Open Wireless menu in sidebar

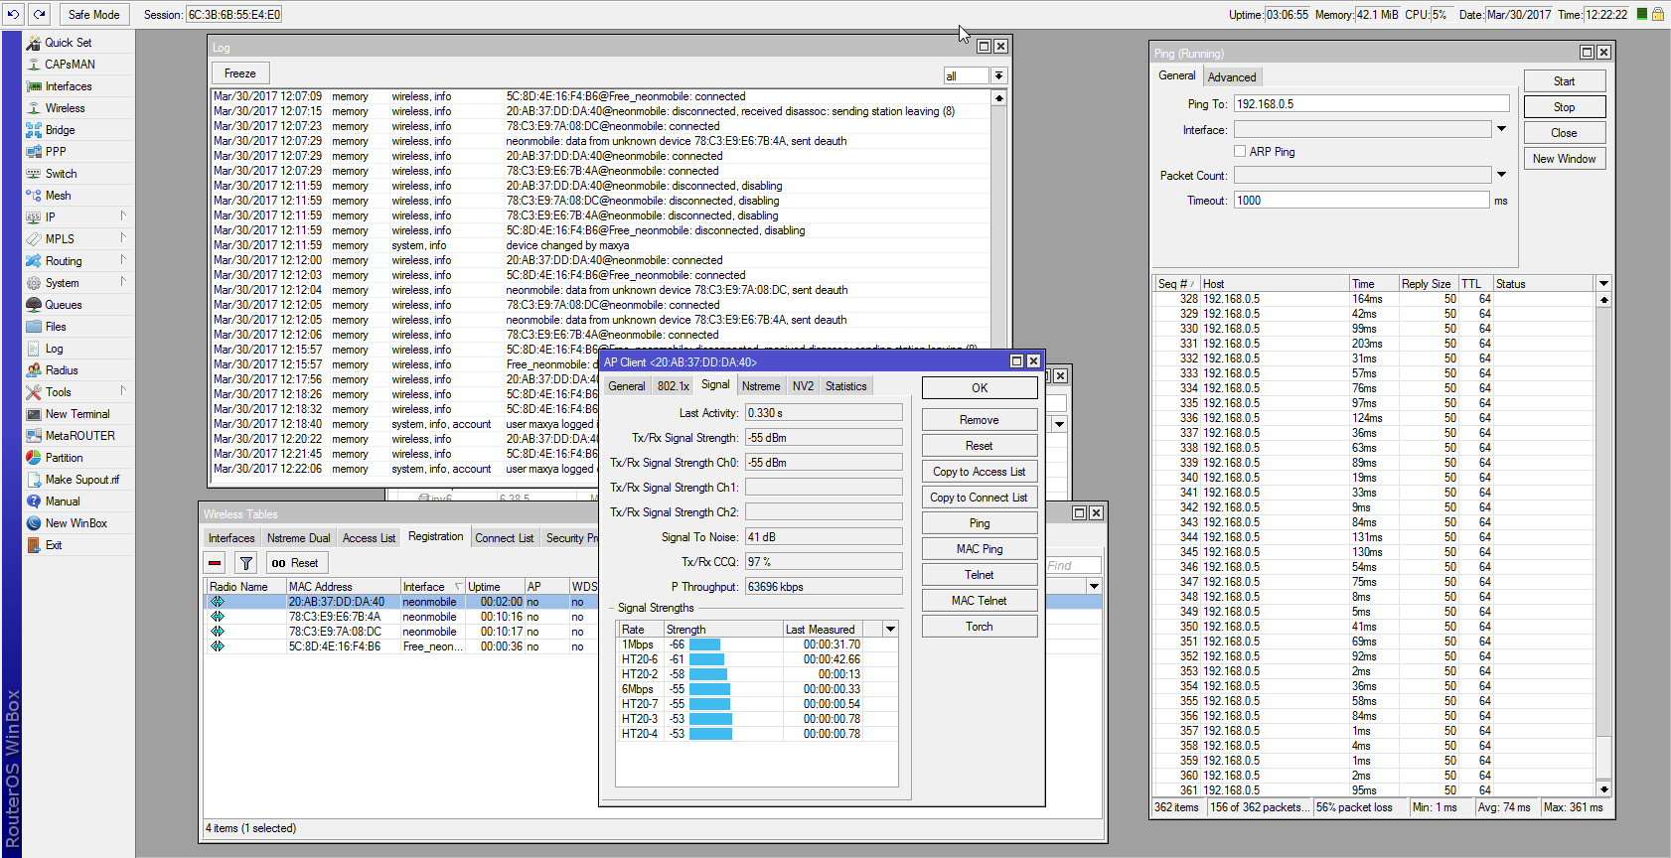tap(65, 108)
